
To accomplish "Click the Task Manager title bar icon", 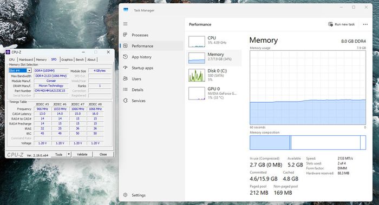I will click(126, 10).
